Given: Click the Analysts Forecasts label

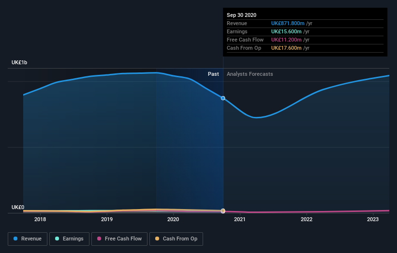Looking at the screenshot, I should tap(250, 74).
